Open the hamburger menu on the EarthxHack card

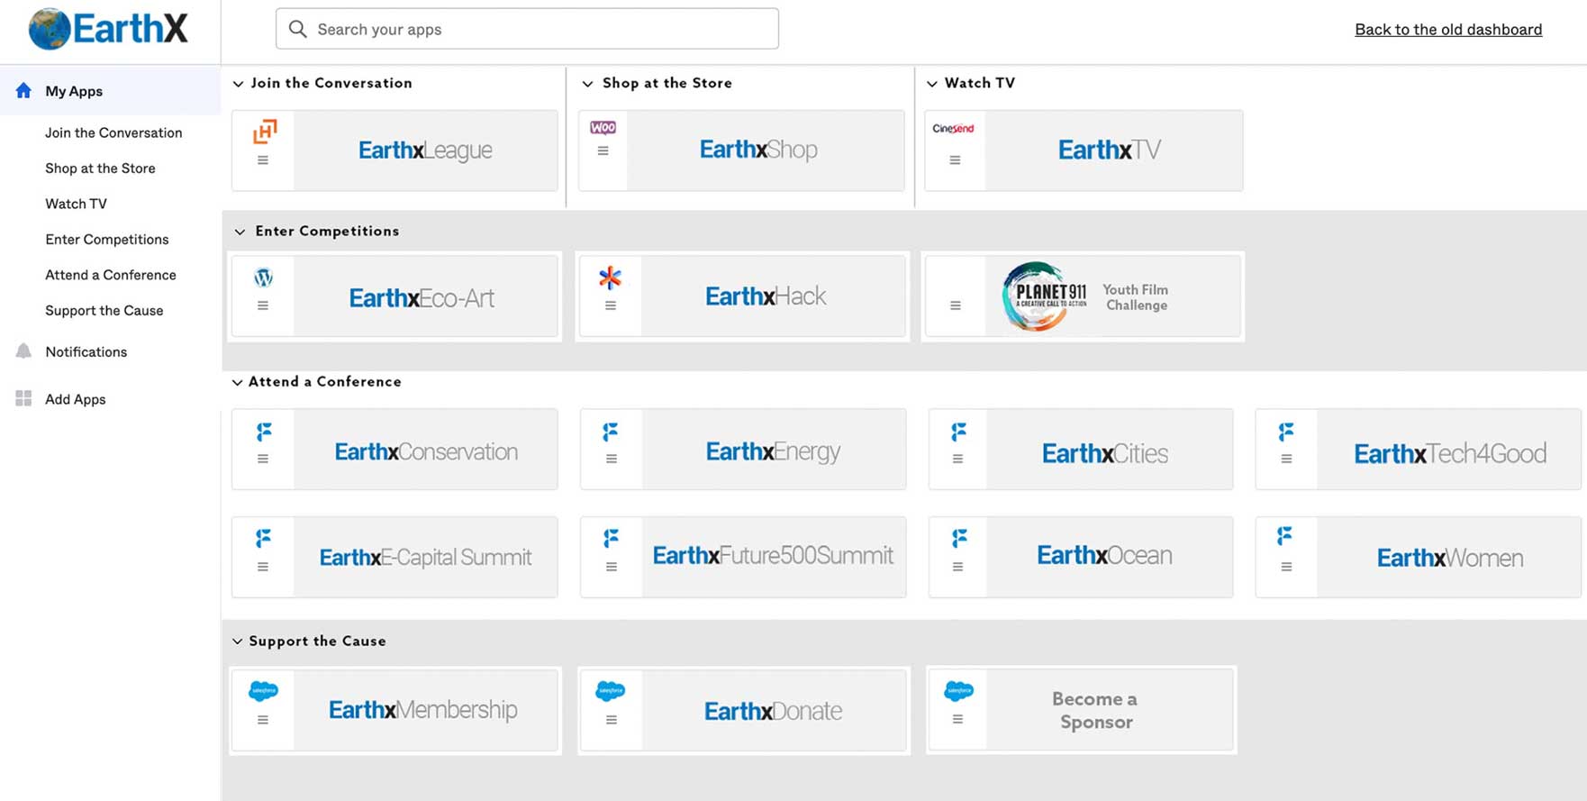(611, 305)
